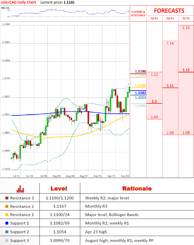
Task: Click the 'RSI (14)' label
Action: pos(5,8)
